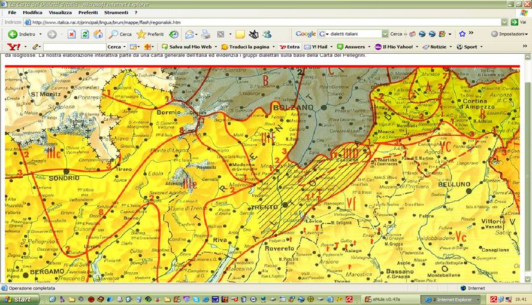
Task: Refresh the page with green arrows icon
Action: 85,34
